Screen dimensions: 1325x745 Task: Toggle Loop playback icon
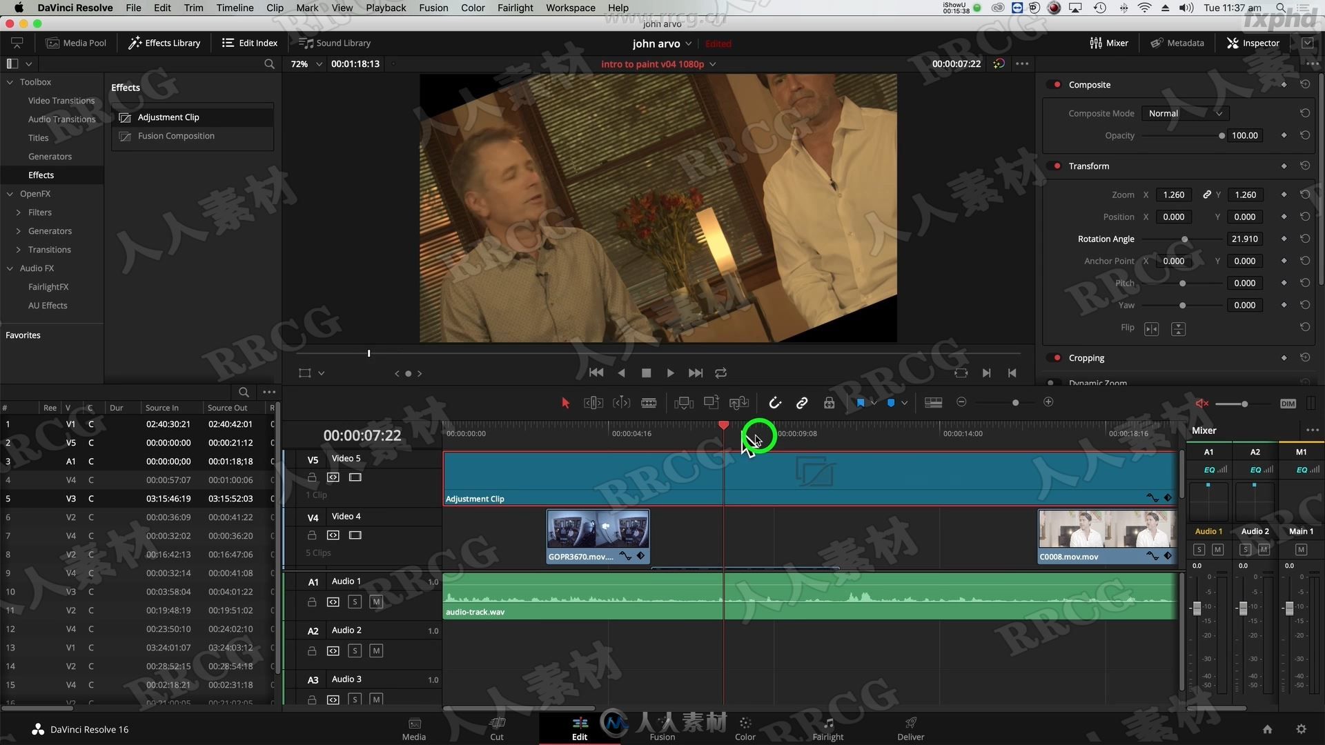pos(720,373)
